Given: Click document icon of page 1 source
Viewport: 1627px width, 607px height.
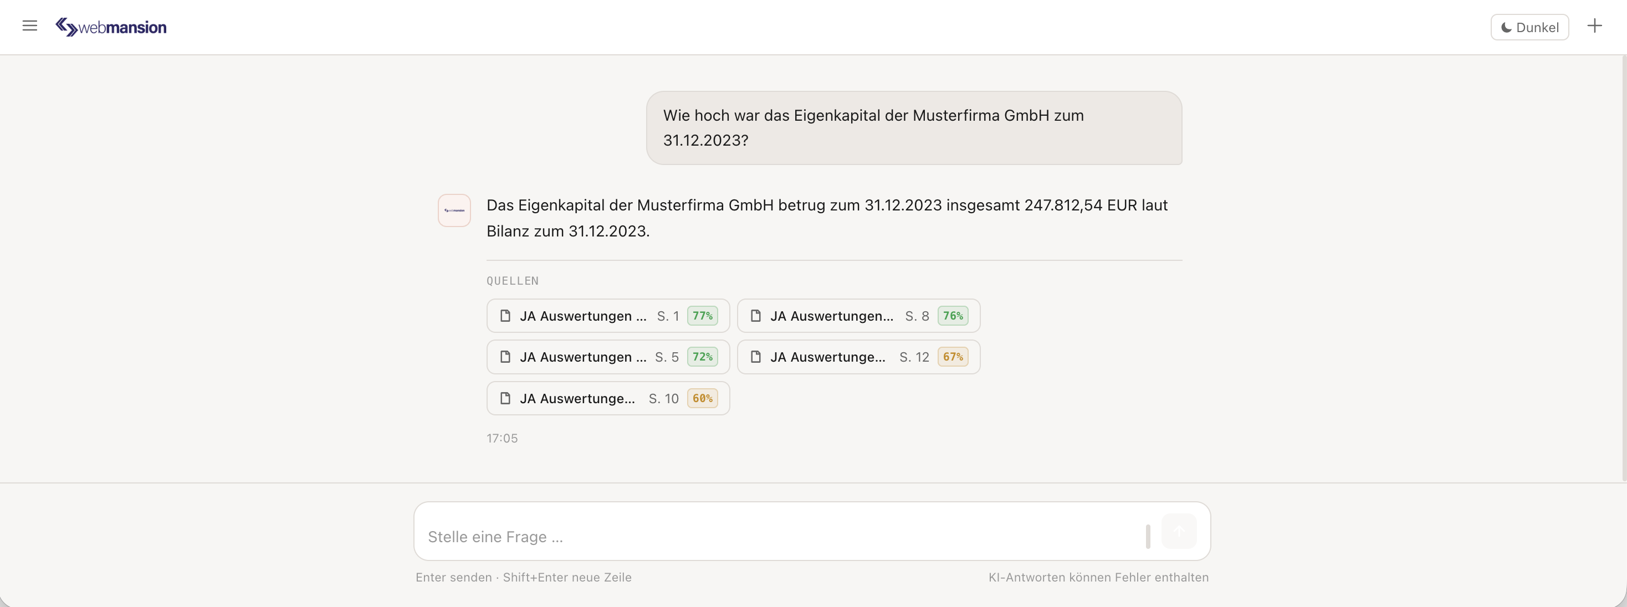Looking at the screenshot, I should click(505, 316).
